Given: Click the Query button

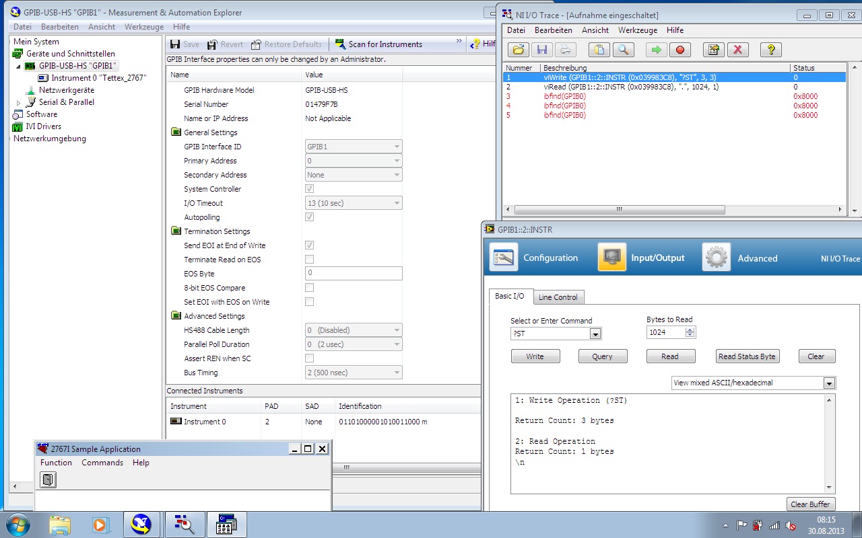Looking at the screenshot, I should click(603, 356).
